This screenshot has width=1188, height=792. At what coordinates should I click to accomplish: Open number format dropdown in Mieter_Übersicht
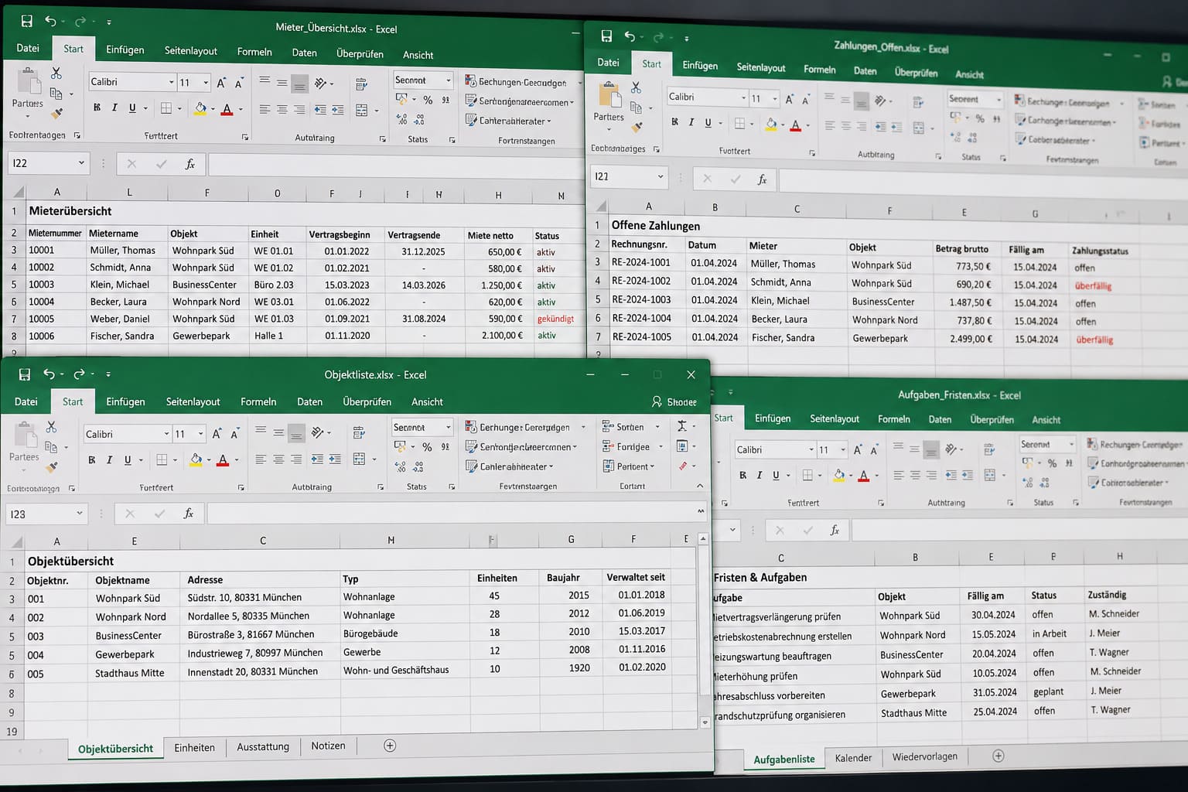(x=448, y=80)
